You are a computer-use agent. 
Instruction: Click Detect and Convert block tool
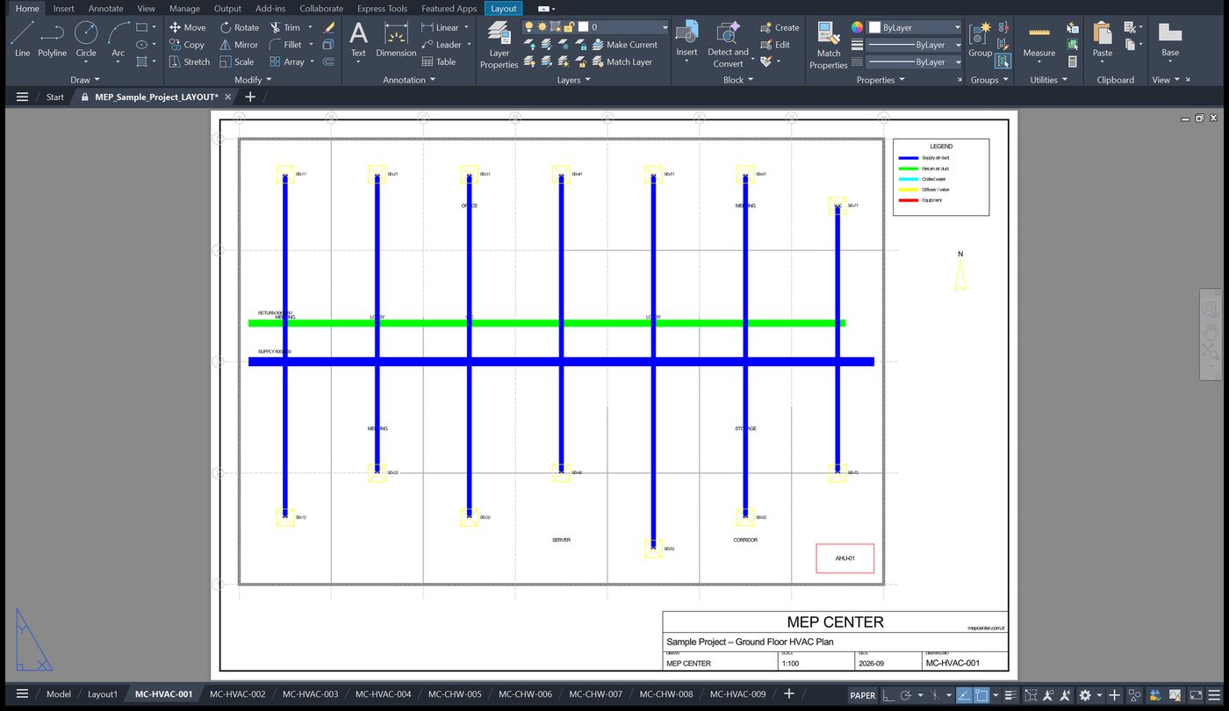point(728,45)
